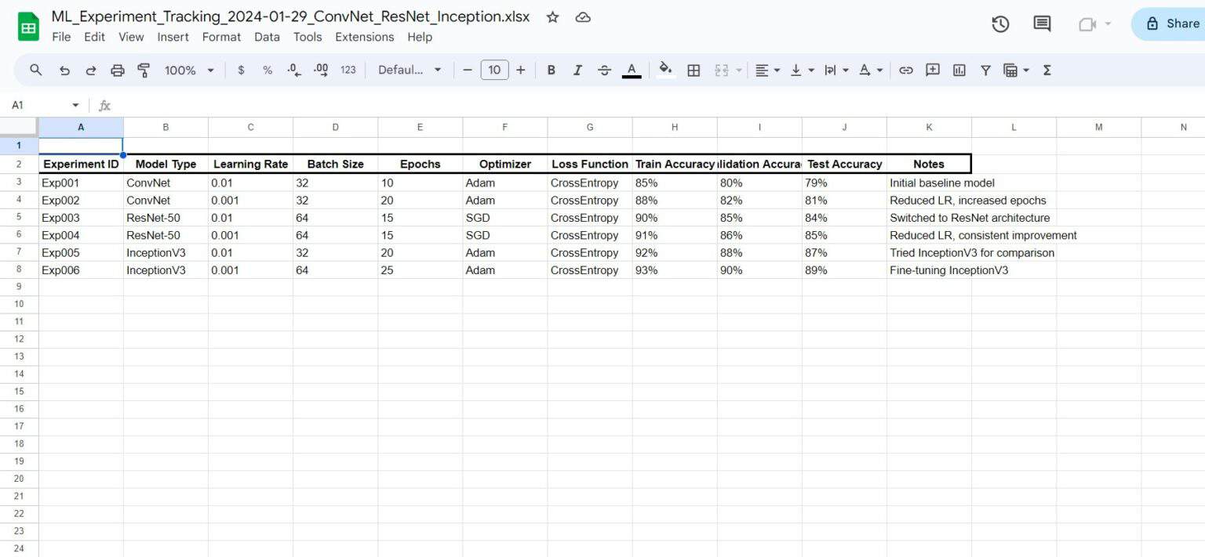Click the print icon in toolbar
This screenshot has width=1205, height=557.
point(117,71)
